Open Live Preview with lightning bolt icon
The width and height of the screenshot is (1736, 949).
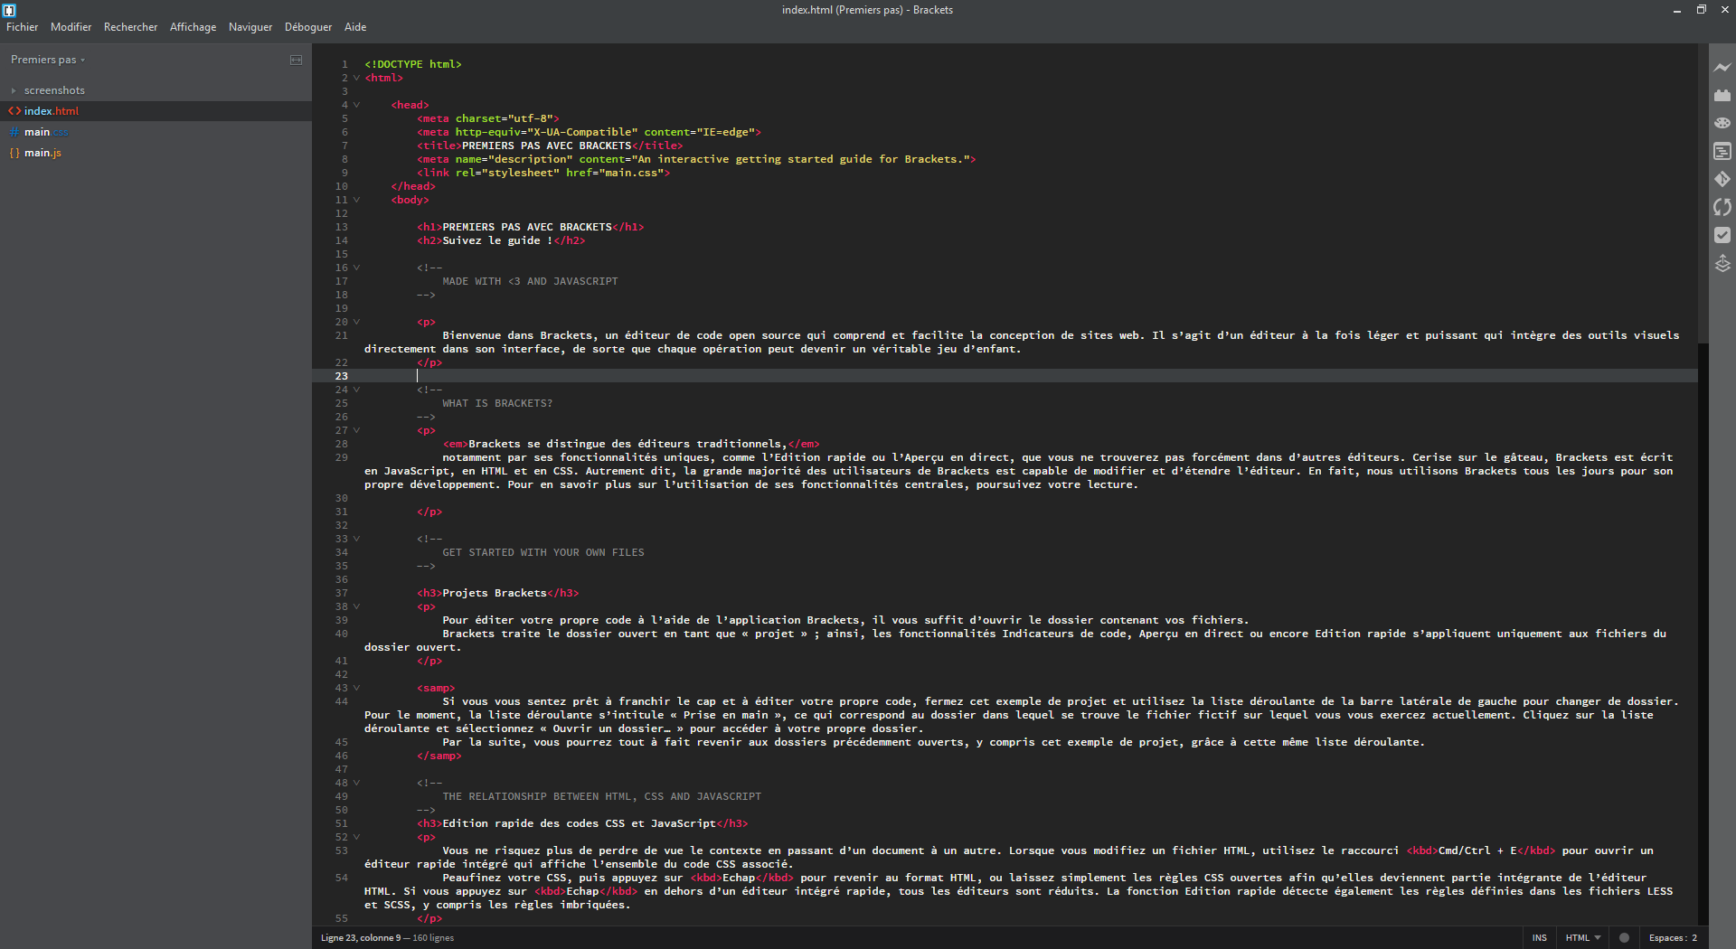pyautogui.click(x=1722, y=67)
